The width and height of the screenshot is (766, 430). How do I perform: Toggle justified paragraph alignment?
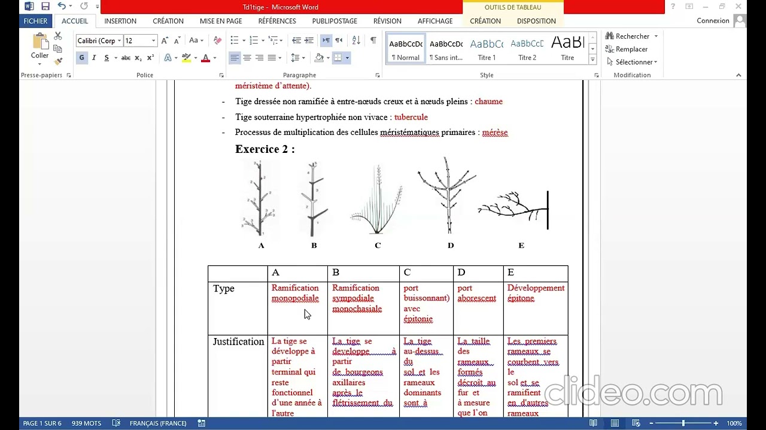pyautogui.click(x=272, y=58)
